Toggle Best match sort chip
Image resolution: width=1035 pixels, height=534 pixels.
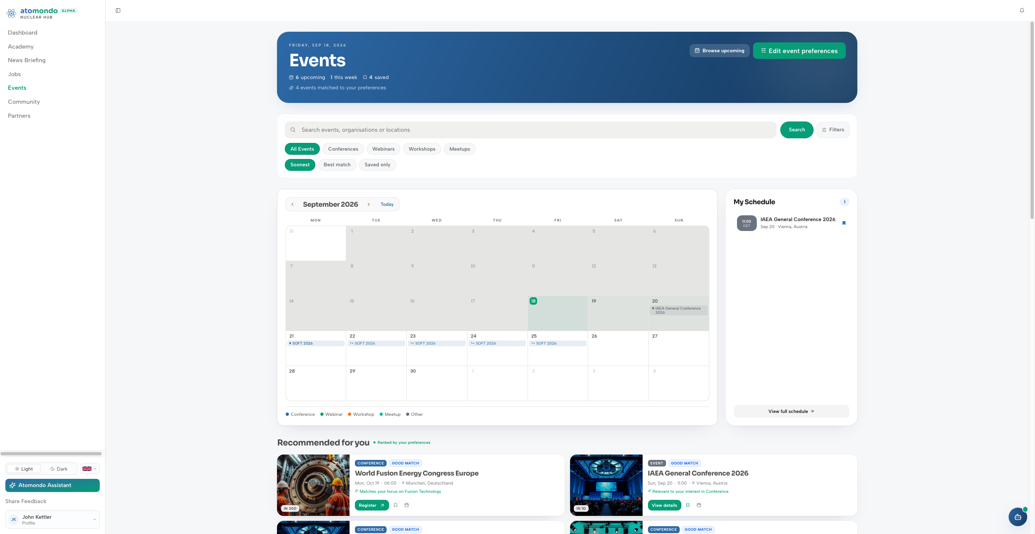337,165
